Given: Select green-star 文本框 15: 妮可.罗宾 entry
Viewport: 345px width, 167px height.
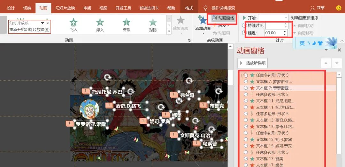Looking at the screenshot, I should pos(288,139).
